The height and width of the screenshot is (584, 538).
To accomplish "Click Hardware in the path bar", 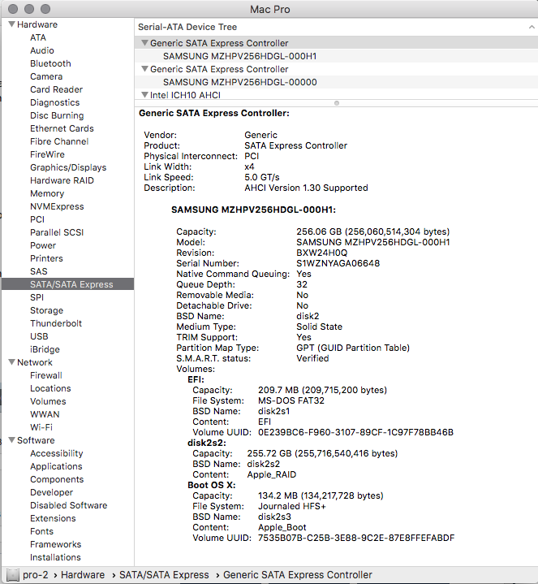I will 83,575.
